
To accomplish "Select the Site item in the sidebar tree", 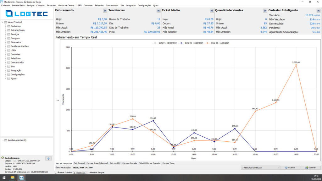I will click(13, 67).
